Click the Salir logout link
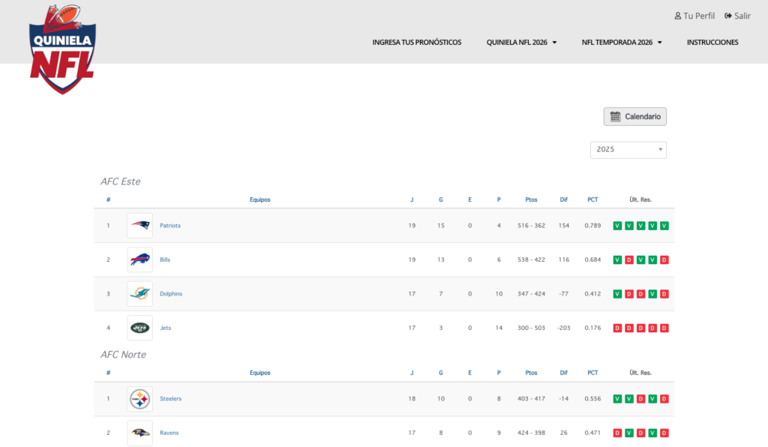The height and width of the screenshot is (447, 768). [738, 16]
